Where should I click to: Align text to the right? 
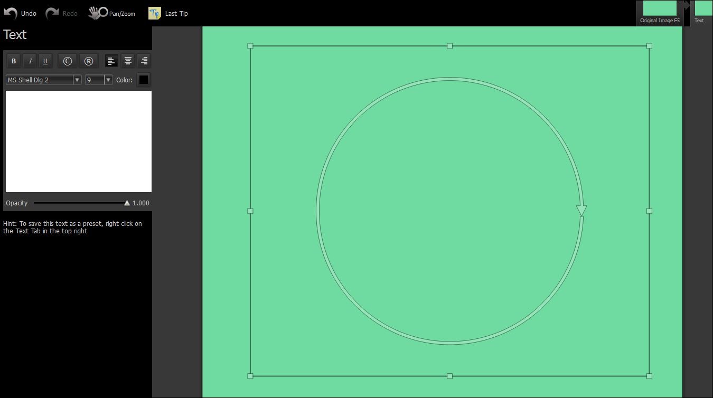coord(144,61)
